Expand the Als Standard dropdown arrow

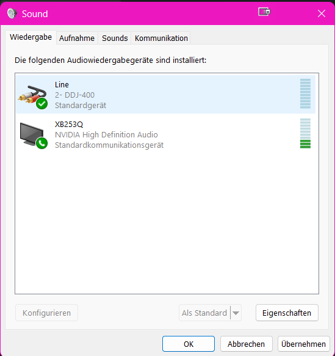coord(236,313)
